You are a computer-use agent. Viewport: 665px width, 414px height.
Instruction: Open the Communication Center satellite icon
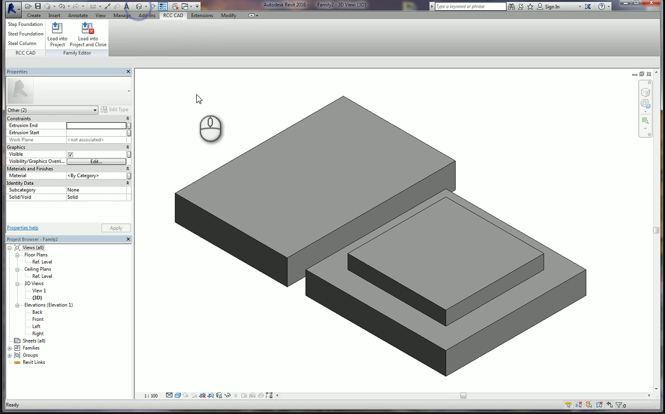point(521,7)
